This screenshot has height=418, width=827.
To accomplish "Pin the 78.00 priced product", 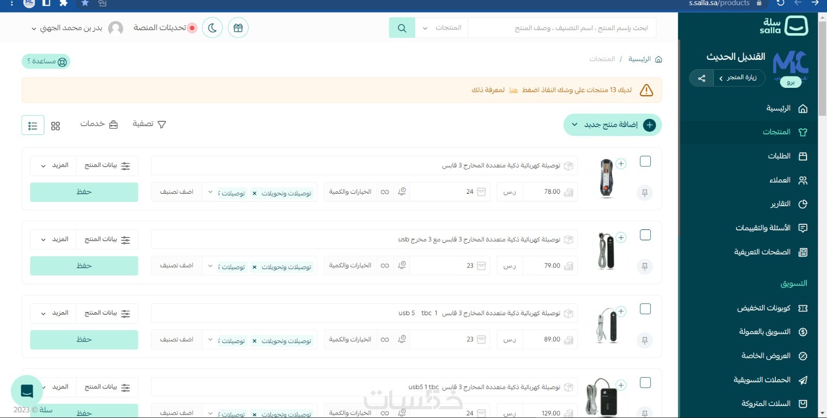I will [645, 193].
